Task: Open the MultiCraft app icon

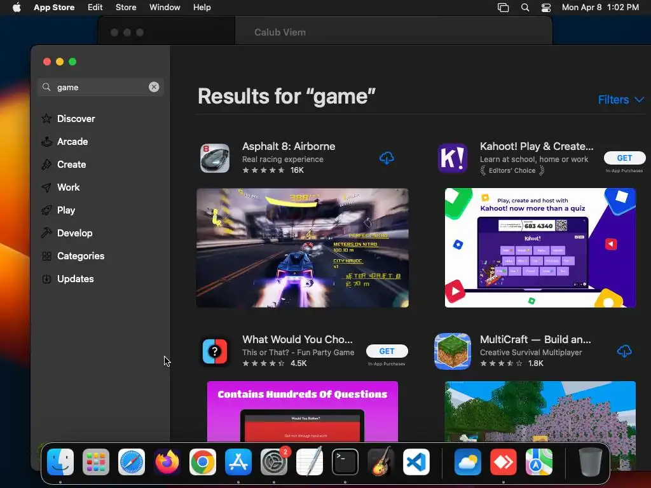Action: [453, 351]
